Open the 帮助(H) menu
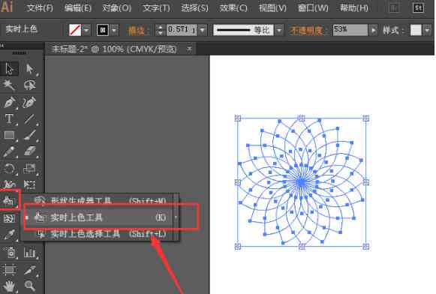This screenshot has height=294, width=436. point(354,7)
